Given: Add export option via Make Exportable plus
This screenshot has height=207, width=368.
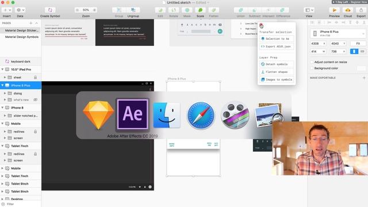Looking at the screenshot, I should click(x=364, y=78).
